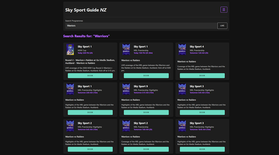Book Sky Sport 2 7:00 AM NRL Premiership
Viewport: 279px width, 155px height.
click(x=146, y=149)
